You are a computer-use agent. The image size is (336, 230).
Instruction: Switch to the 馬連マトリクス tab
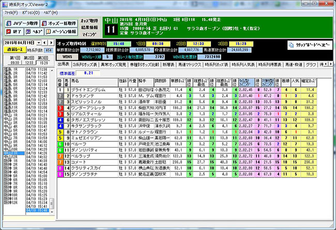pyautogui.click(x=190, y=64)
